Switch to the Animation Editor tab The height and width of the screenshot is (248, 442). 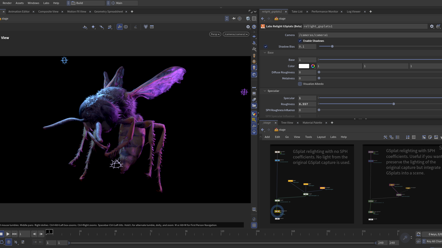click(19, 12)
